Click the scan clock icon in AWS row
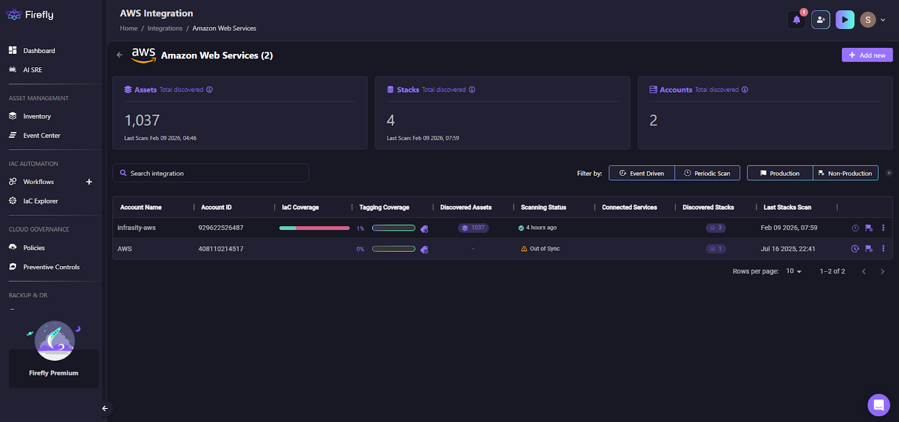Viewport: 899px width, 422px height. pos(855,249)
